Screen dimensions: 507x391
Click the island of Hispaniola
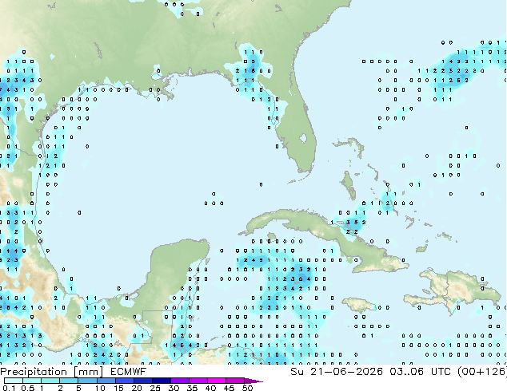coord(453,290)
